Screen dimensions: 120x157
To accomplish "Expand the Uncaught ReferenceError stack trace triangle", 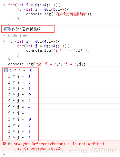I will coord(9,144).
